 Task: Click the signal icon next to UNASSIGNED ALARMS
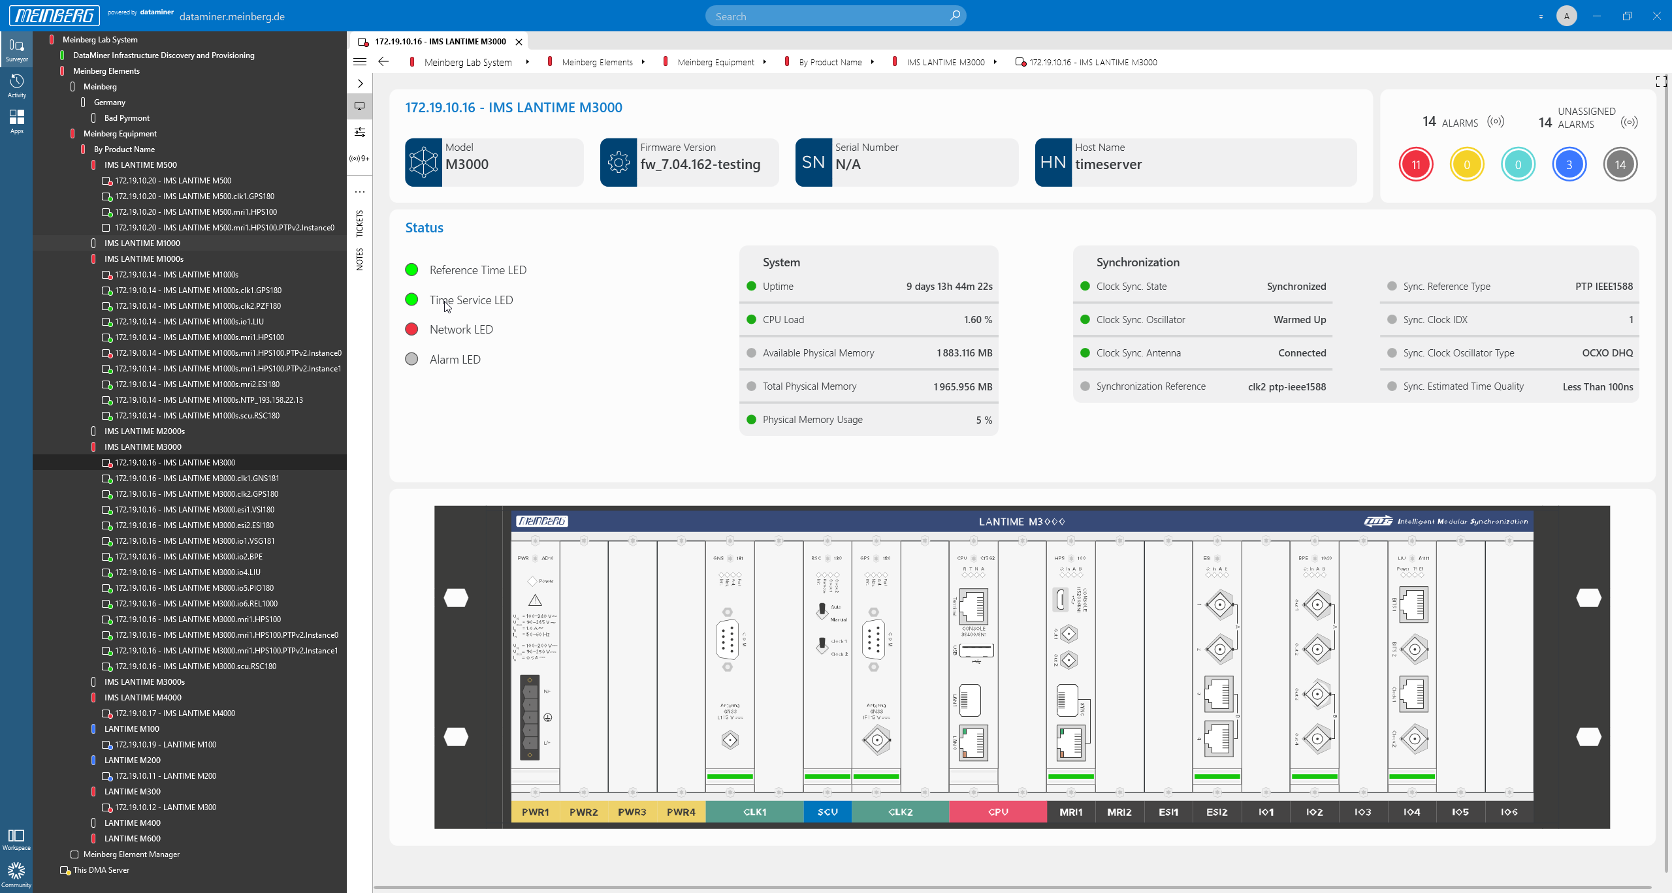point(1629,122)
